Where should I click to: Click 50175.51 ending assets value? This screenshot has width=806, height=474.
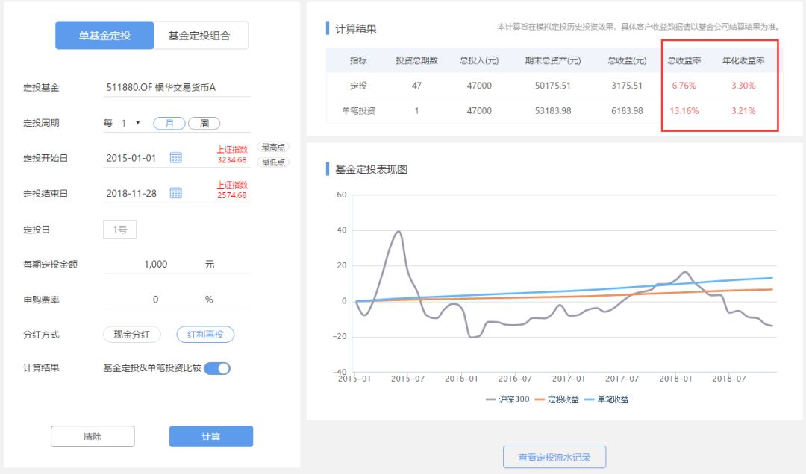coord(552,86)
